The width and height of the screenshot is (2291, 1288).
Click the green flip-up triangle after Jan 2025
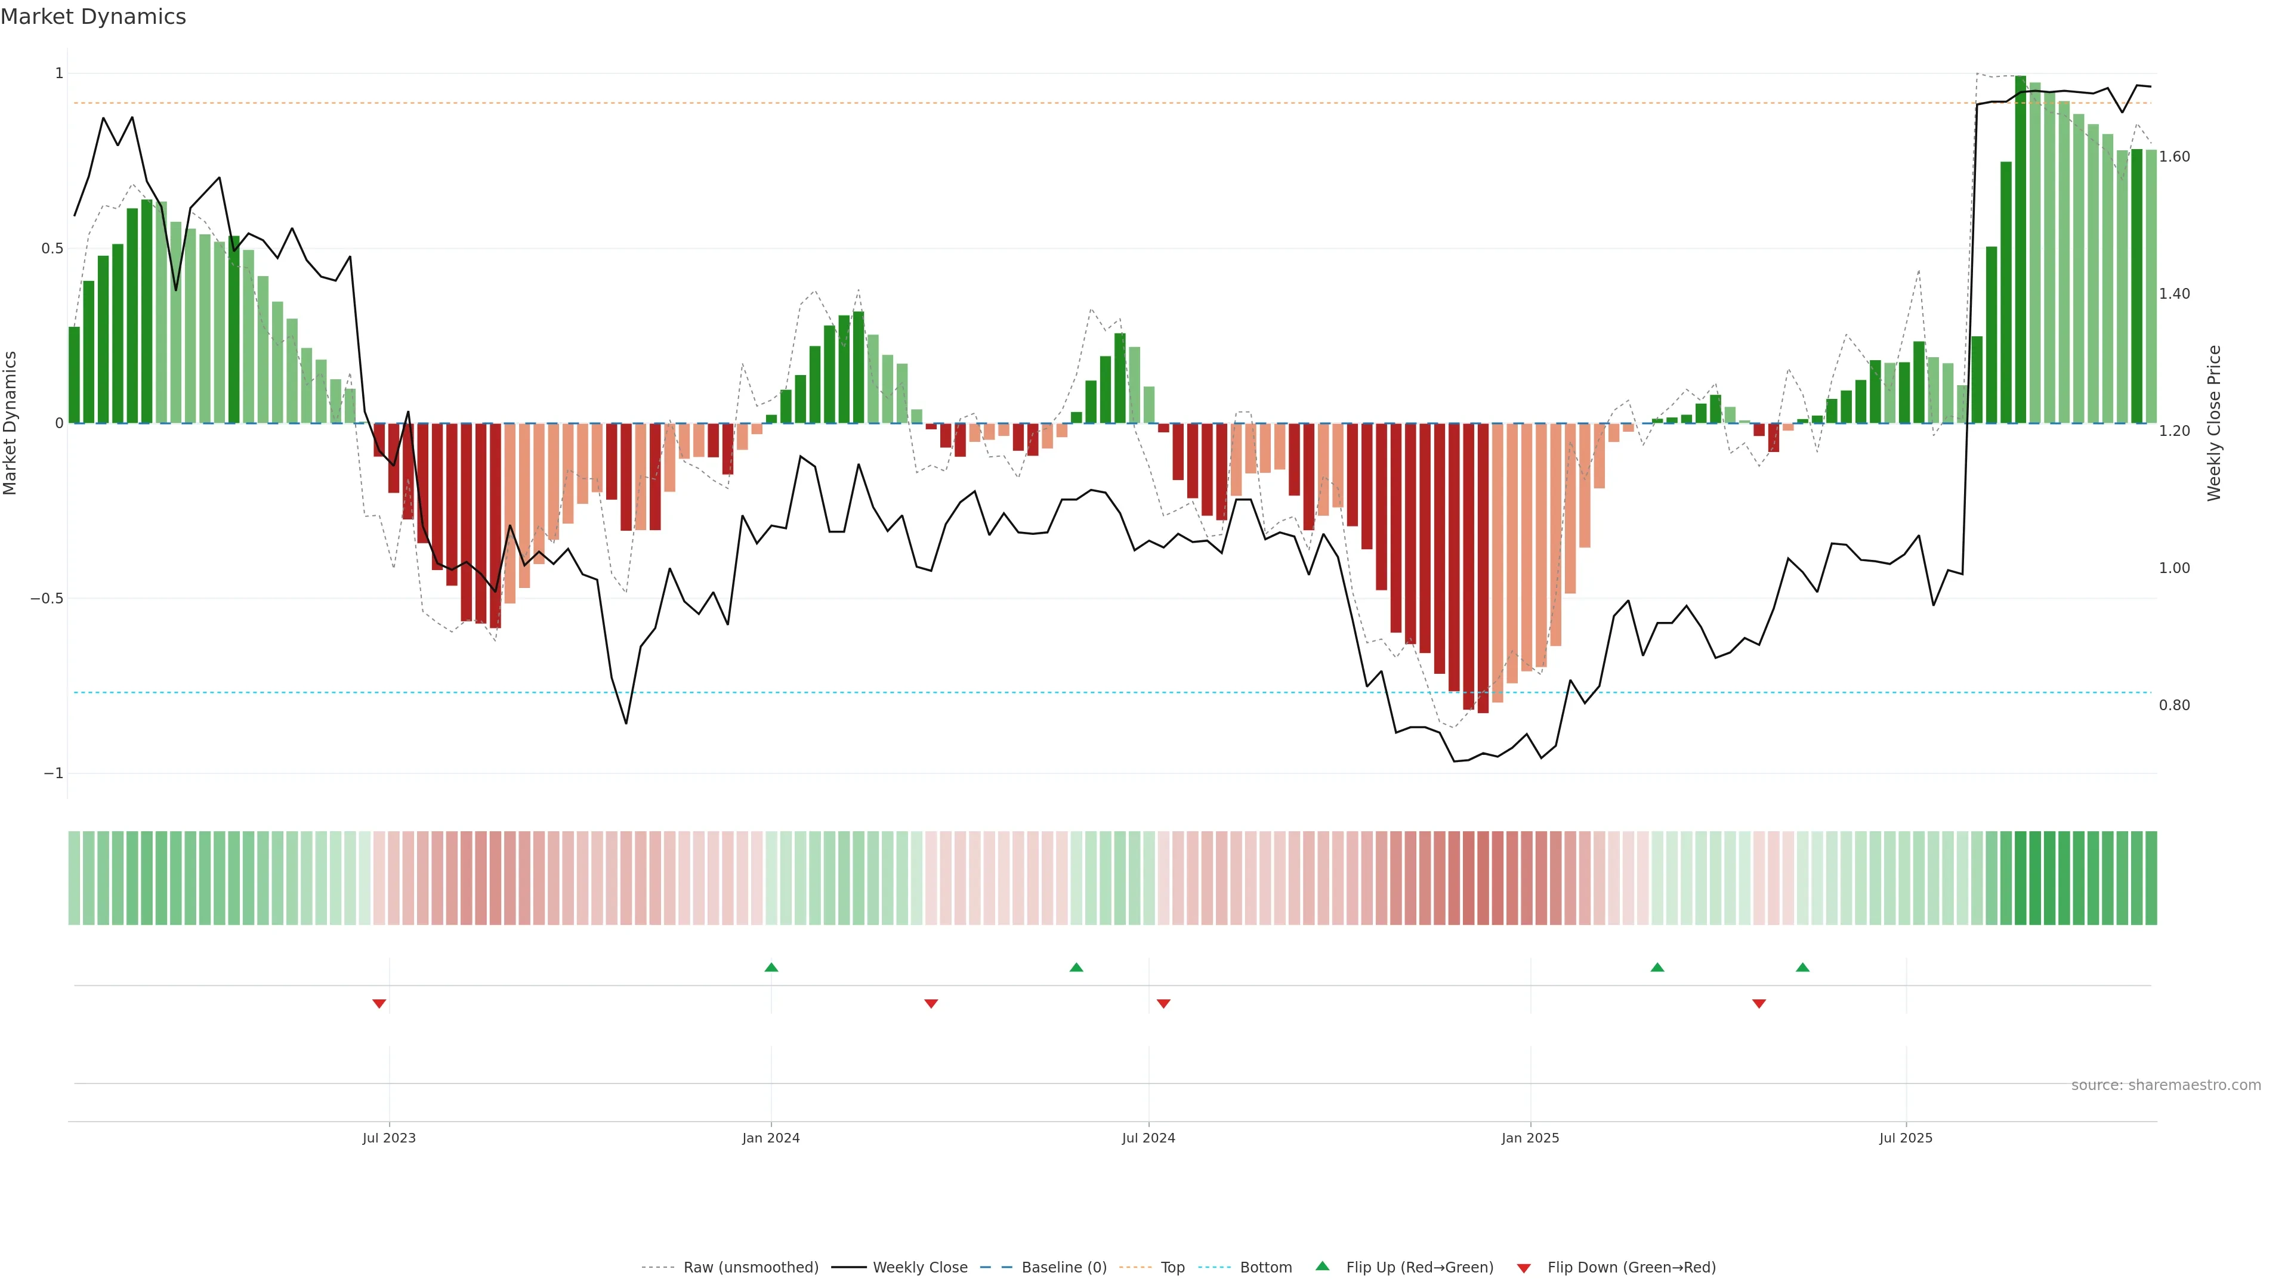(x=1657, y=967)
